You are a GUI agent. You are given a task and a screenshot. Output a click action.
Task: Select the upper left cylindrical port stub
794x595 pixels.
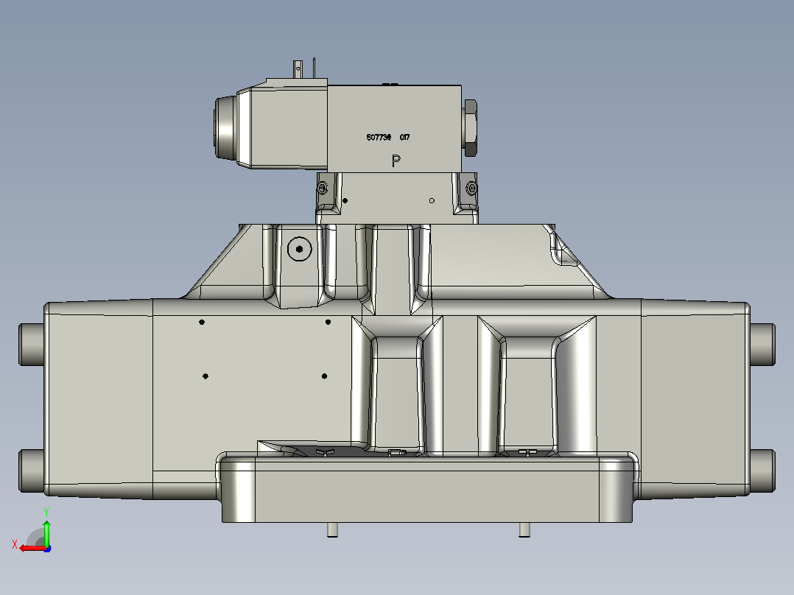pos(32,345)
